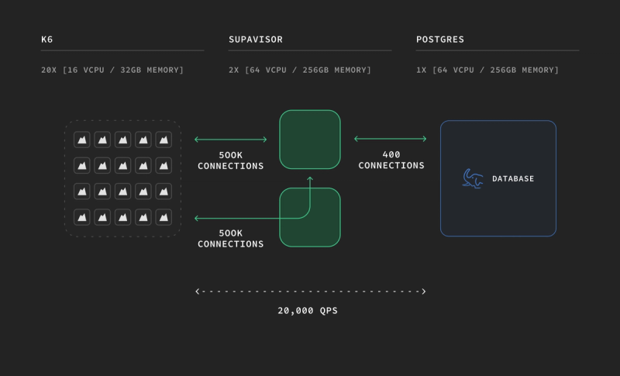Click the '20,000 QPS' label
Viewport: 620px width, 376px height.
308,311
